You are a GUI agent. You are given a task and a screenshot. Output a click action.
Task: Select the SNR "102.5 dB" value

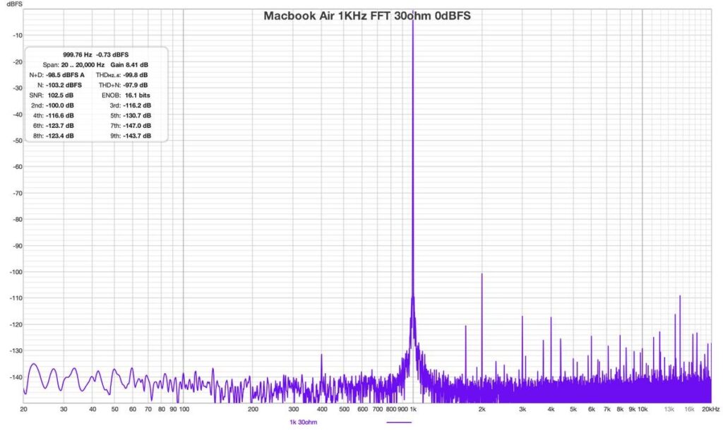[x=61, y=95]
